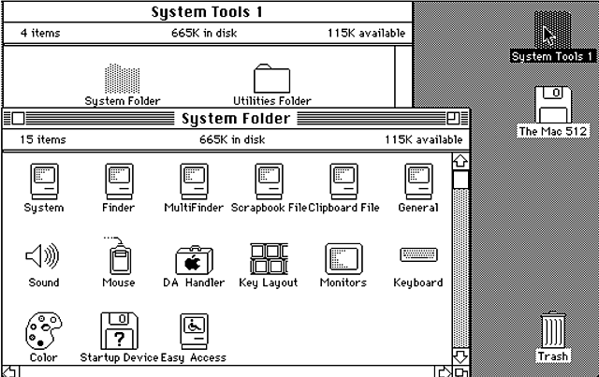This screenshot has width=599, height=377.
Task: Click the "Key Layout" name label
Action: click(x=269, y=283)
